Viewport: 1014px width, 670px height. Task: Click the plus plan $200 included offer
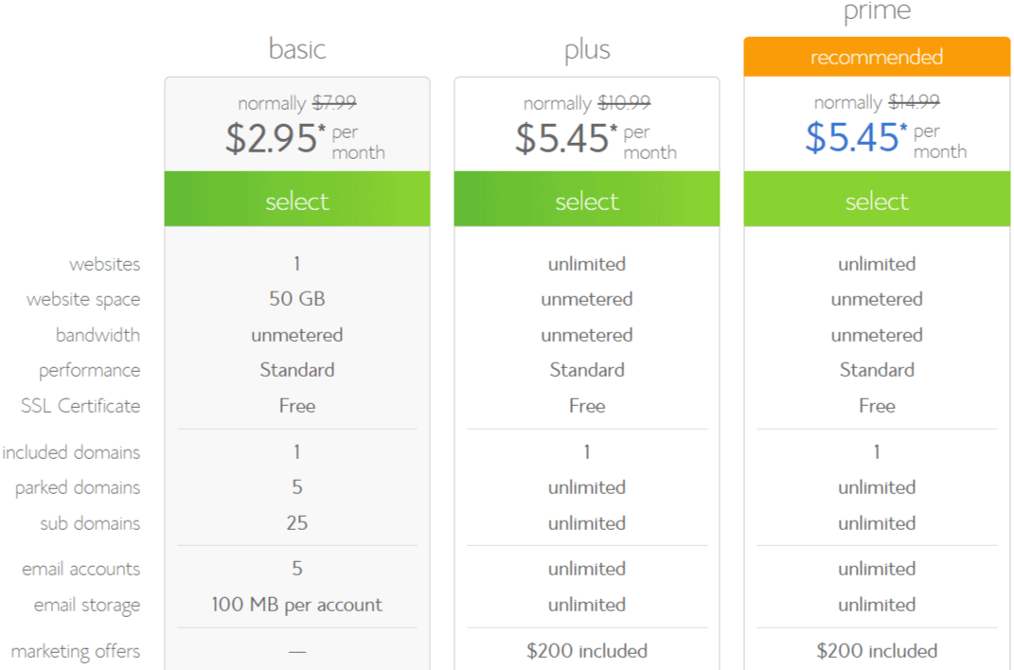[586, 651]
